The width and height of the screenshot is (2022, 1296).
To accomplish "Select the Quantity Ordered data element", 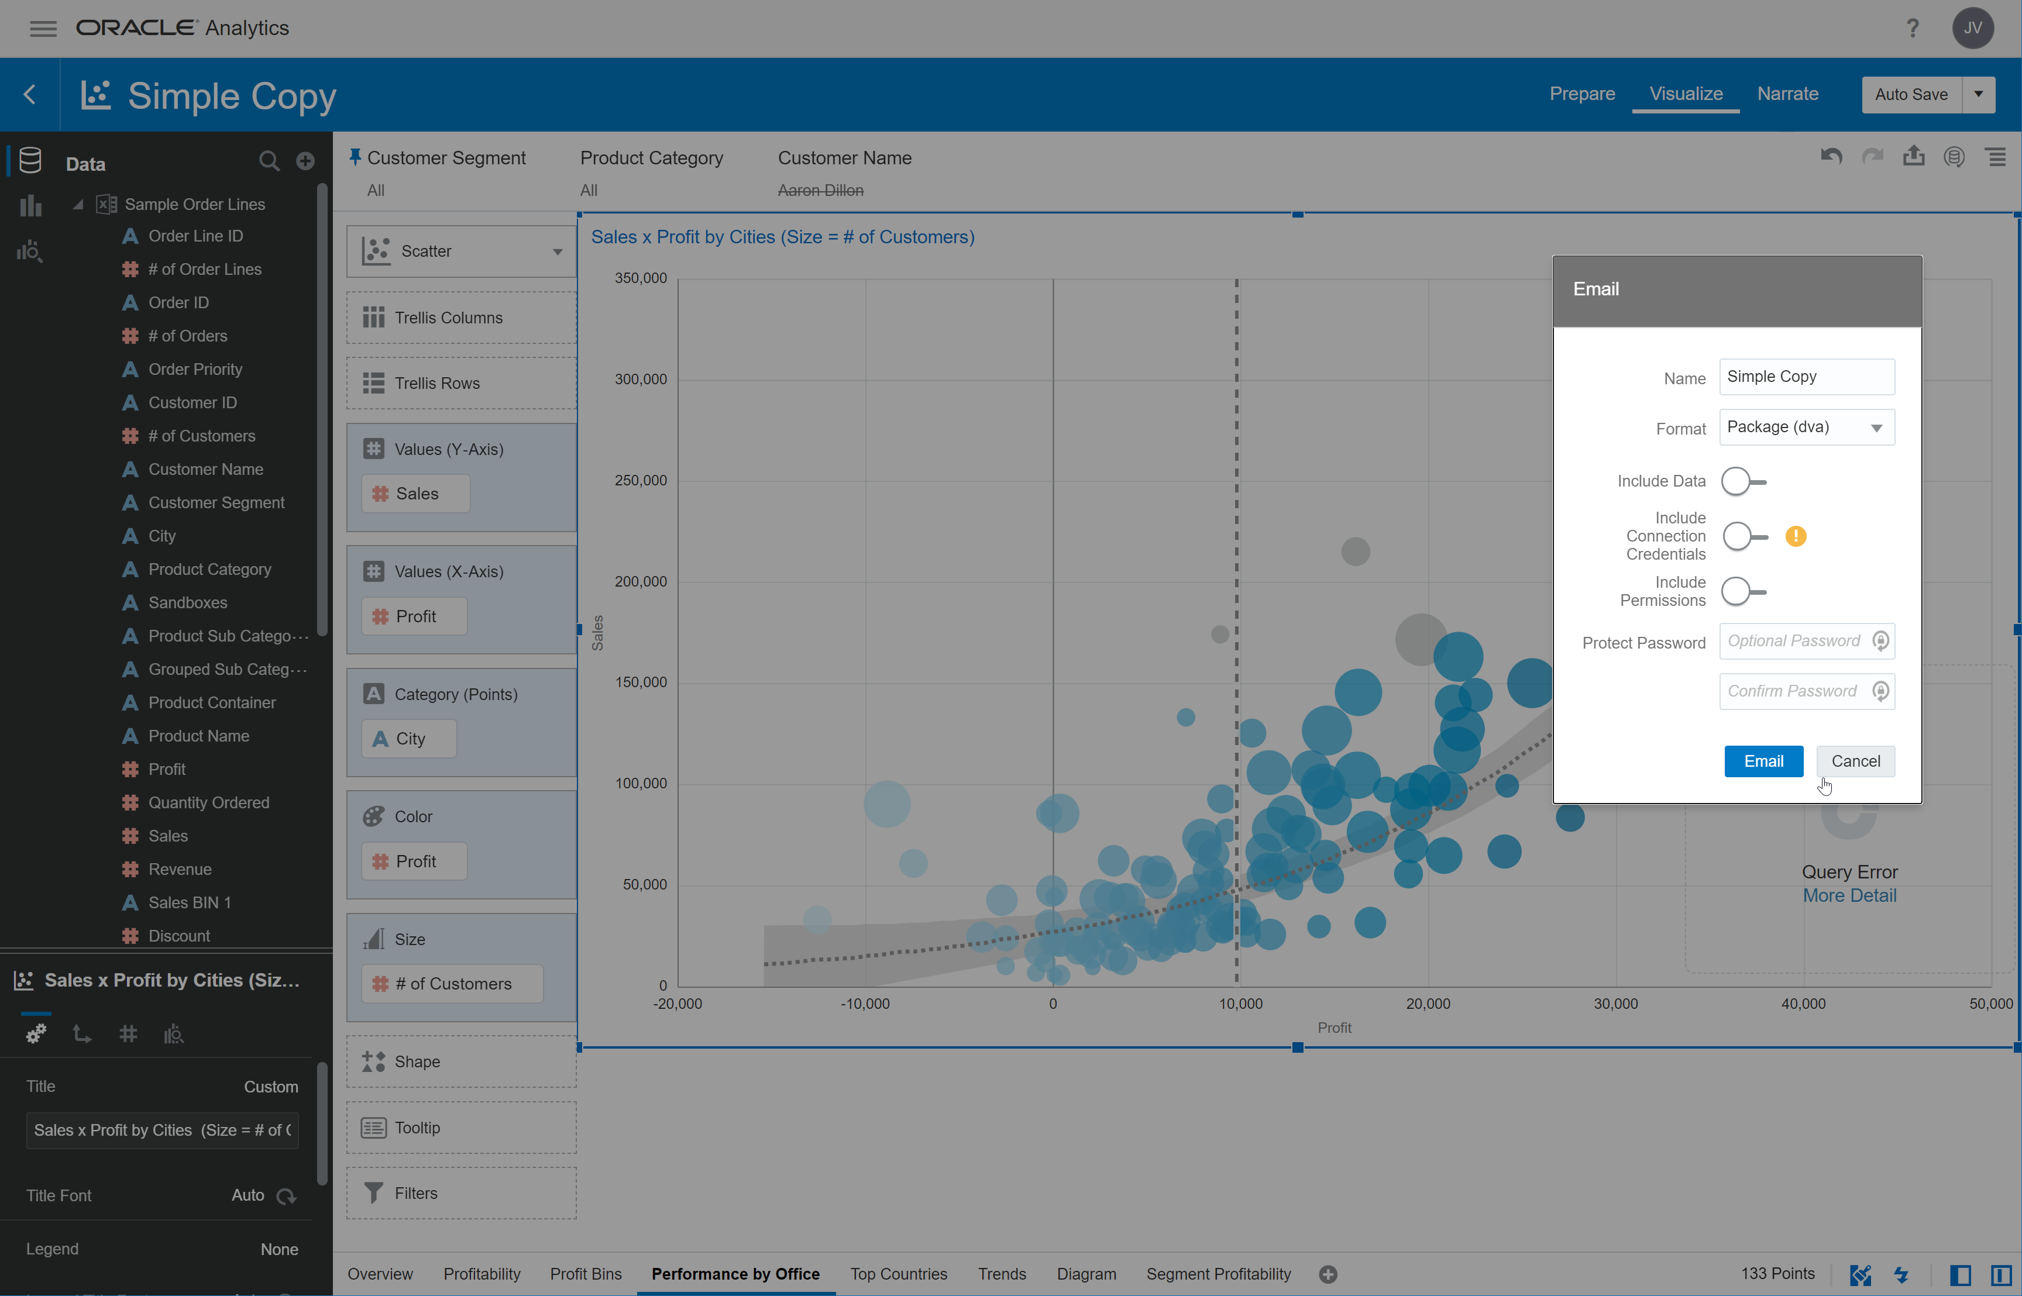I will [x=209, y=803].
